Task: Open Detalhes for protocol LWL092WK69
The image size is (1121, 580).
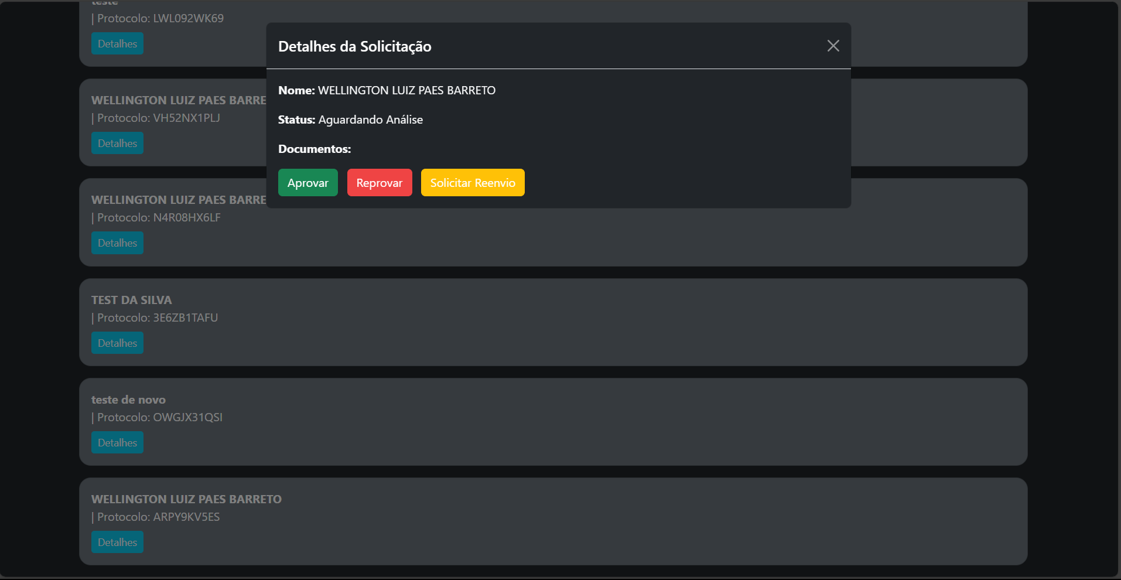Action: [x=117, y=44]
